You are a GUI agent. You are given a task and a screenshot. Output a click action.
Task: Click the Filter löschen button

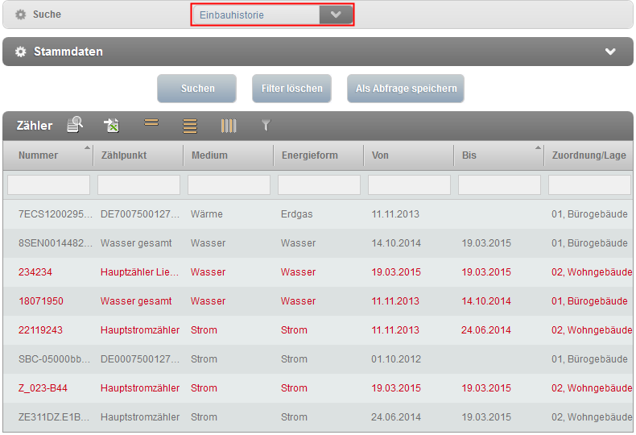tap(291, 89)
